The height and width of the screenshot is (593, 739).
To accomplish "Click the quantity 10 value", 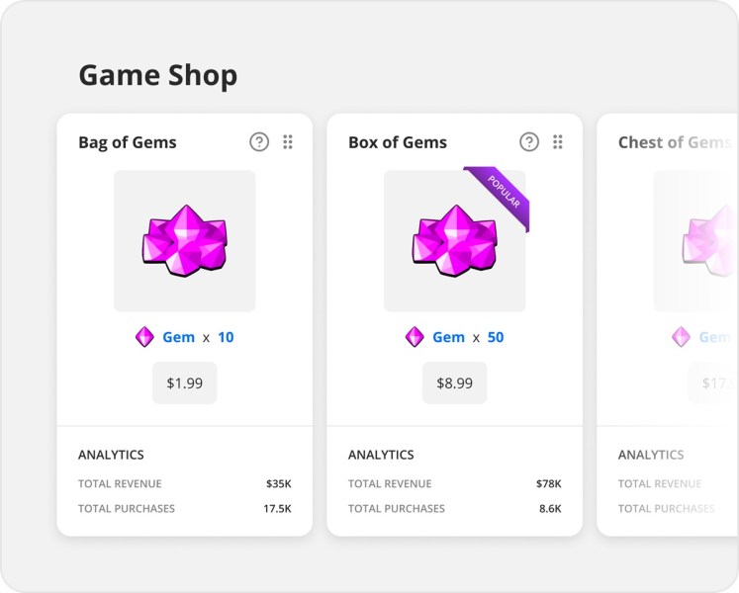I will (x=226, y=337).
